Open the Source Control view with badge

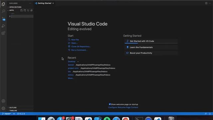(x=3, y=19)
